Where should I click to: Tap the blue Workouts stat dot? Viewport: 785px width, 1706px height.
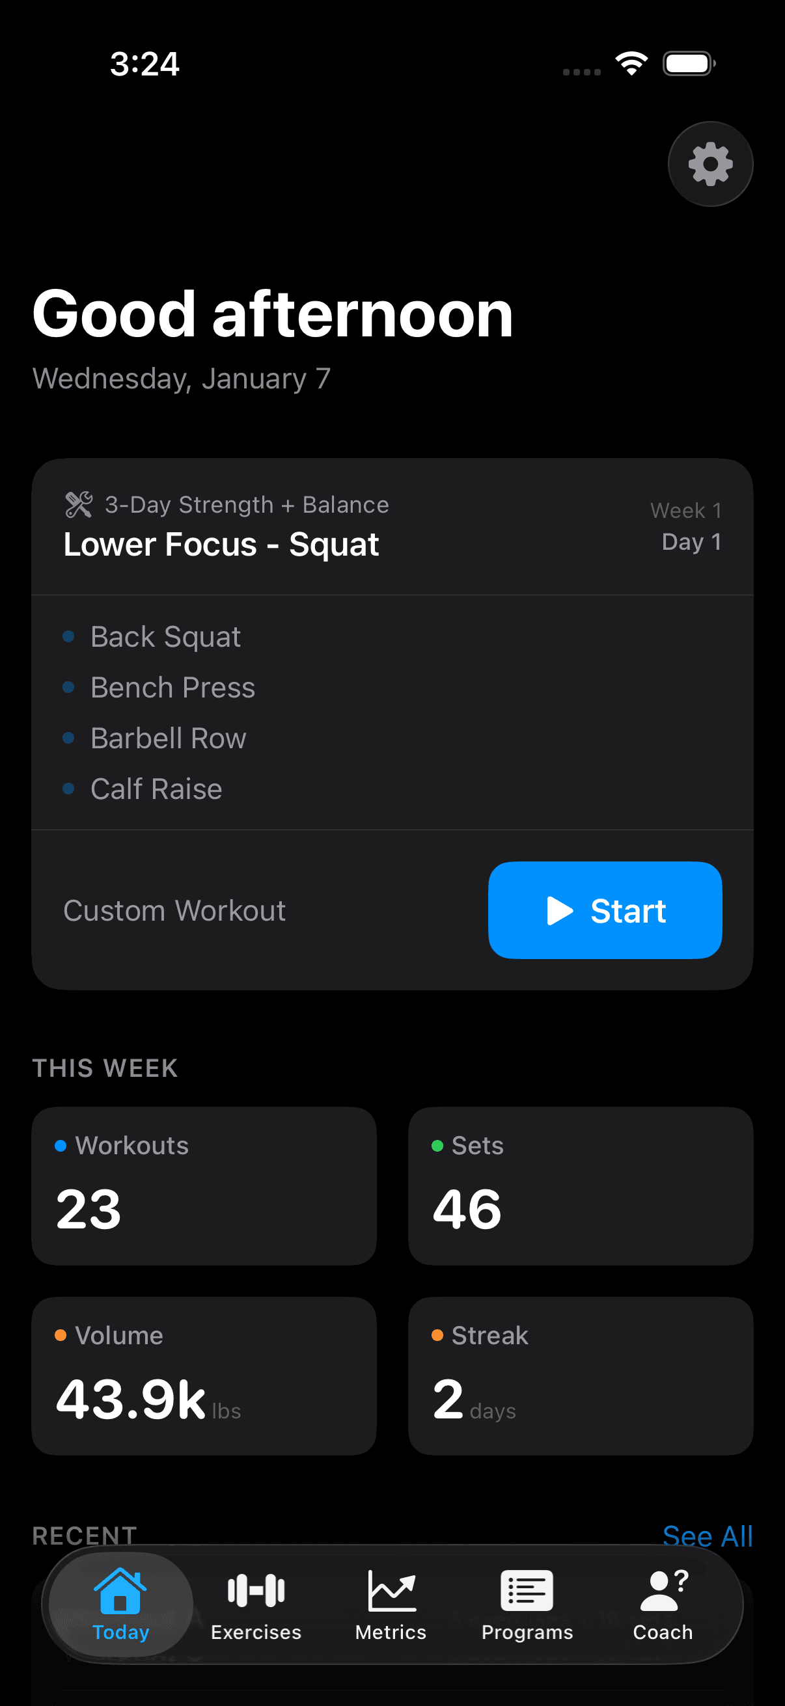pyautogui.click(x=62, y=1145)
